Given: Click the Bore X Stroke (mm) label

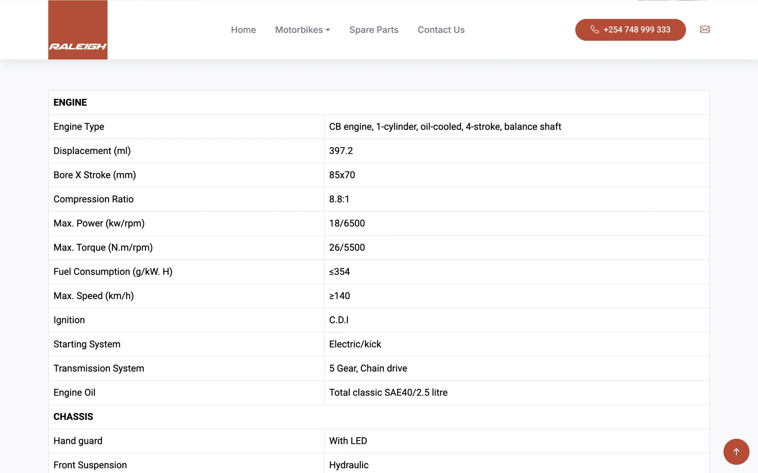Looking at the screenshot, I should (95, 174).
